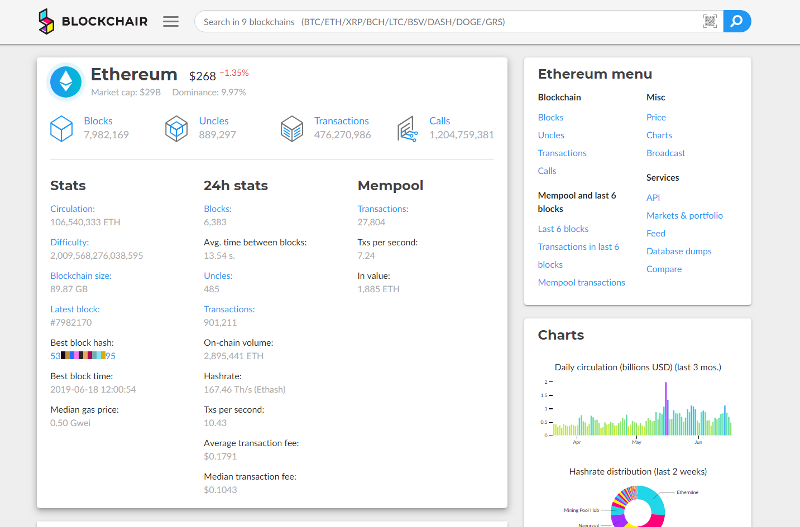Image resolution: width=800 pixels, height=527 pixels.
Task: Open the best block hash link
Action: [83, 356]
